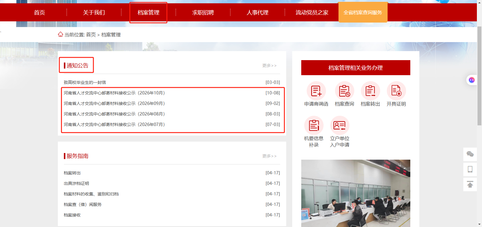
Task: Select the 档案转出 service icon
Action: coord(370,91)
